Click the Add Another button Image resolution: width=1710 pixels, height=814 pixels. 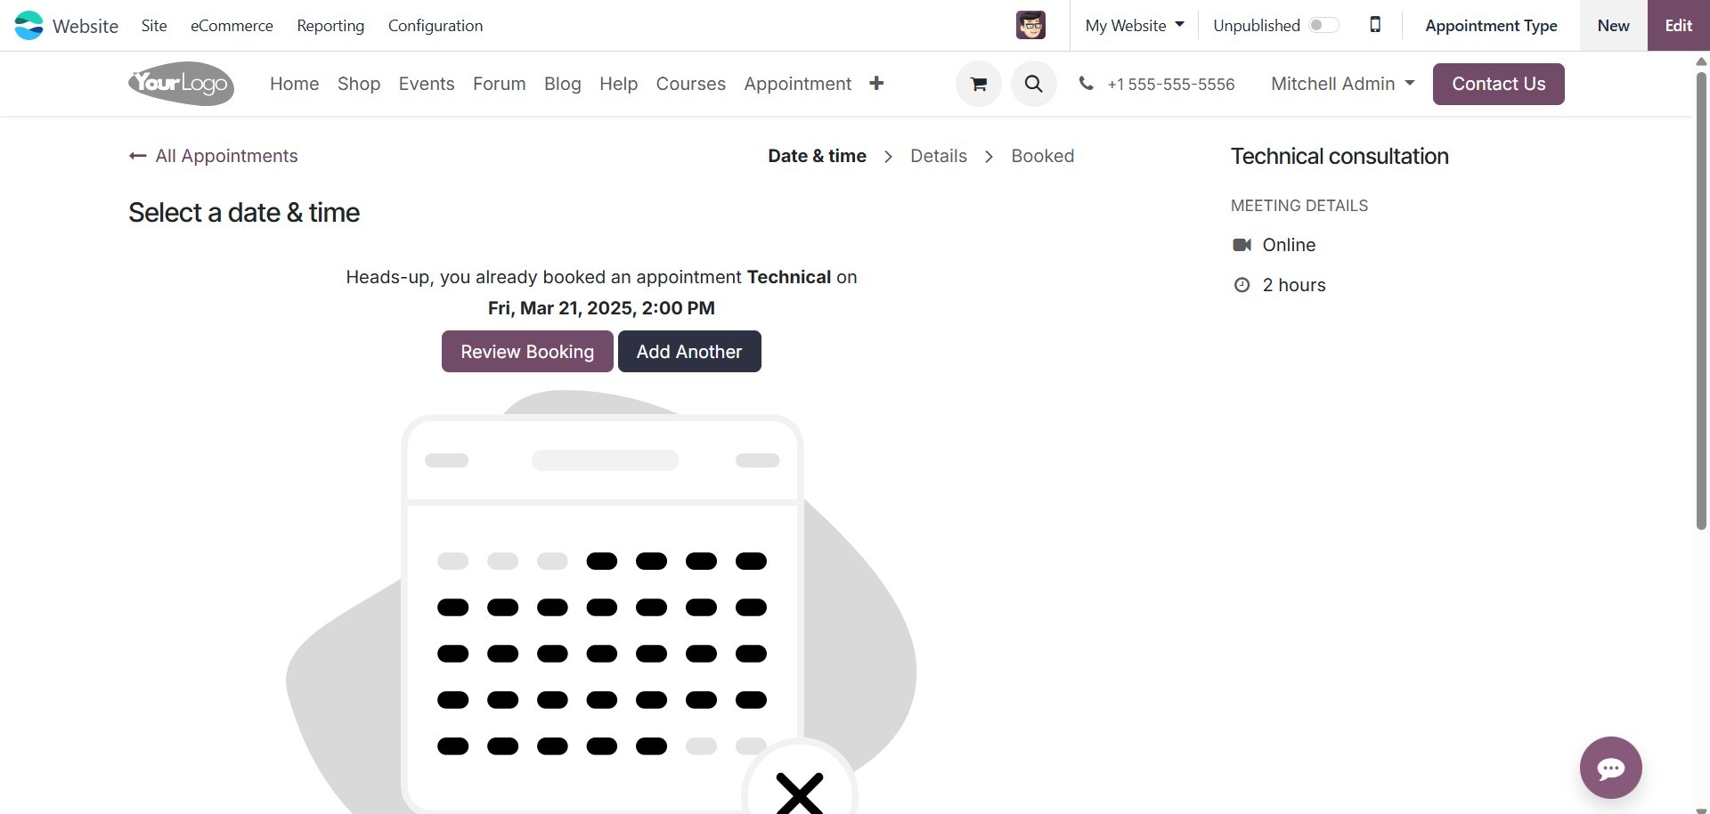(x=689, y=351)
